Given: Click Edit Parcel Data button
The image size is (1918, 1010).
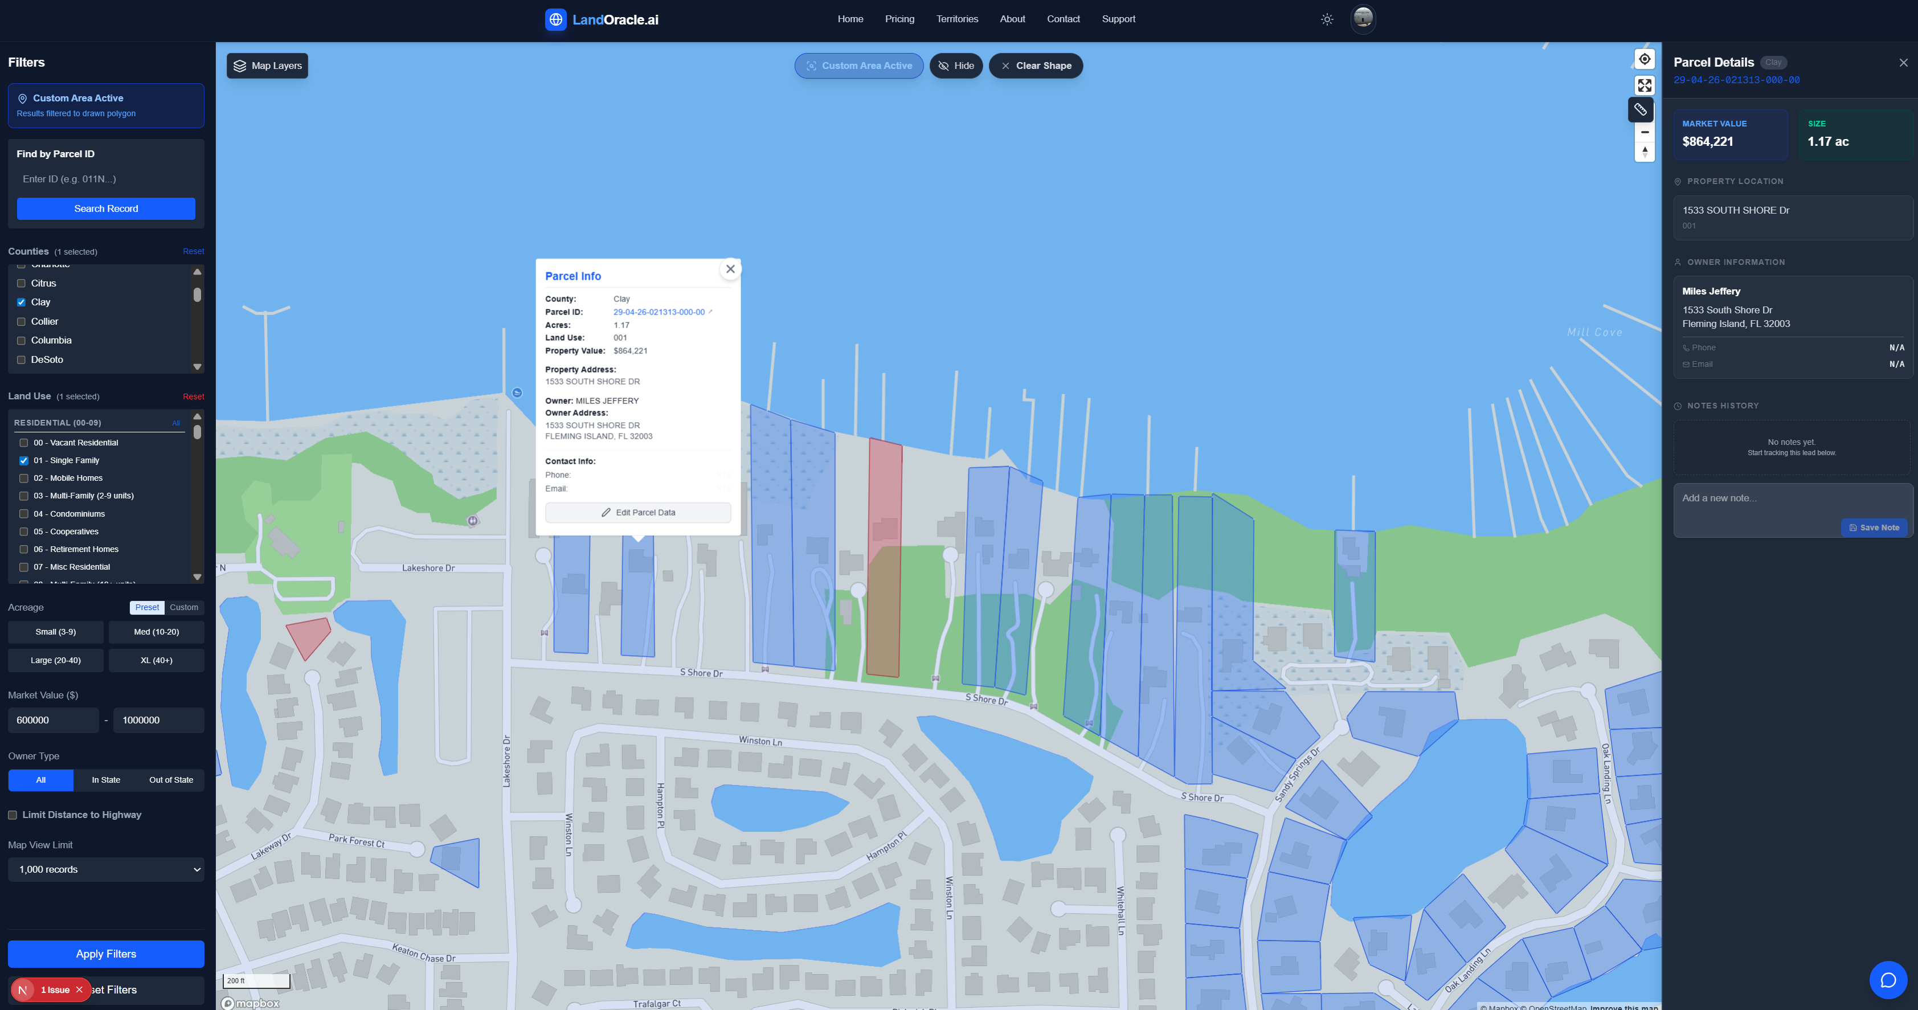Looking at the screenshot, I should pos(638,513).
